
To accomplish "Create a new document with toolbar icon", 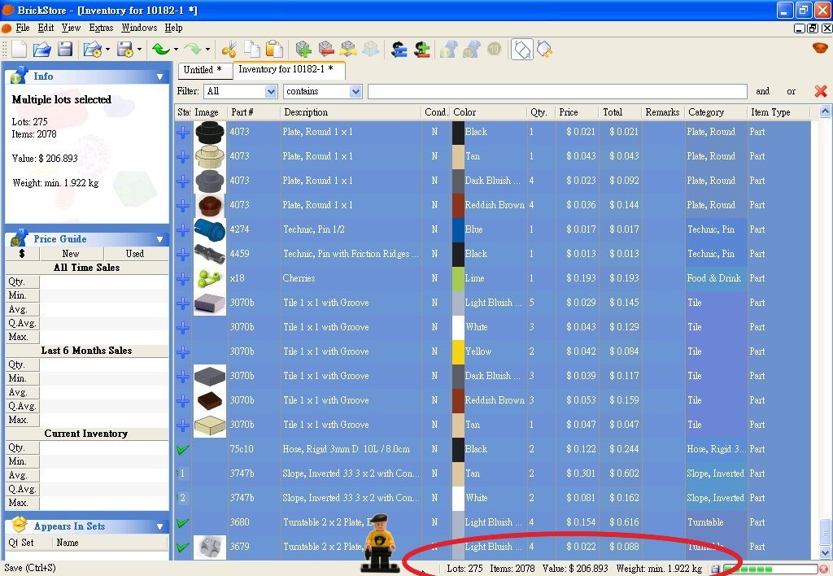I will click(x=20, y=50).
